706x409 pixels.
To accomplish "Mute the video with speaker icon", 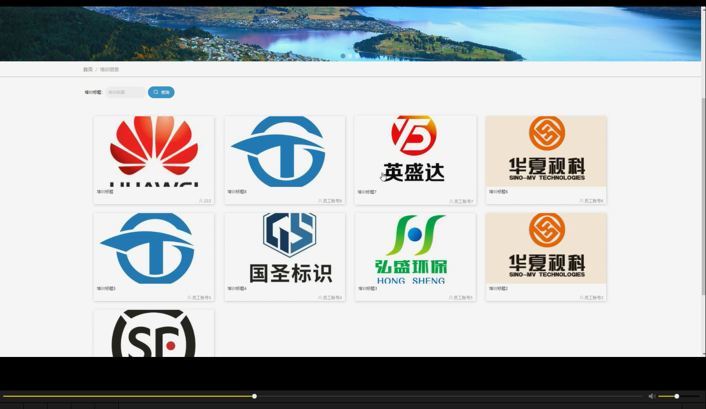I will (x=652, y=396).
